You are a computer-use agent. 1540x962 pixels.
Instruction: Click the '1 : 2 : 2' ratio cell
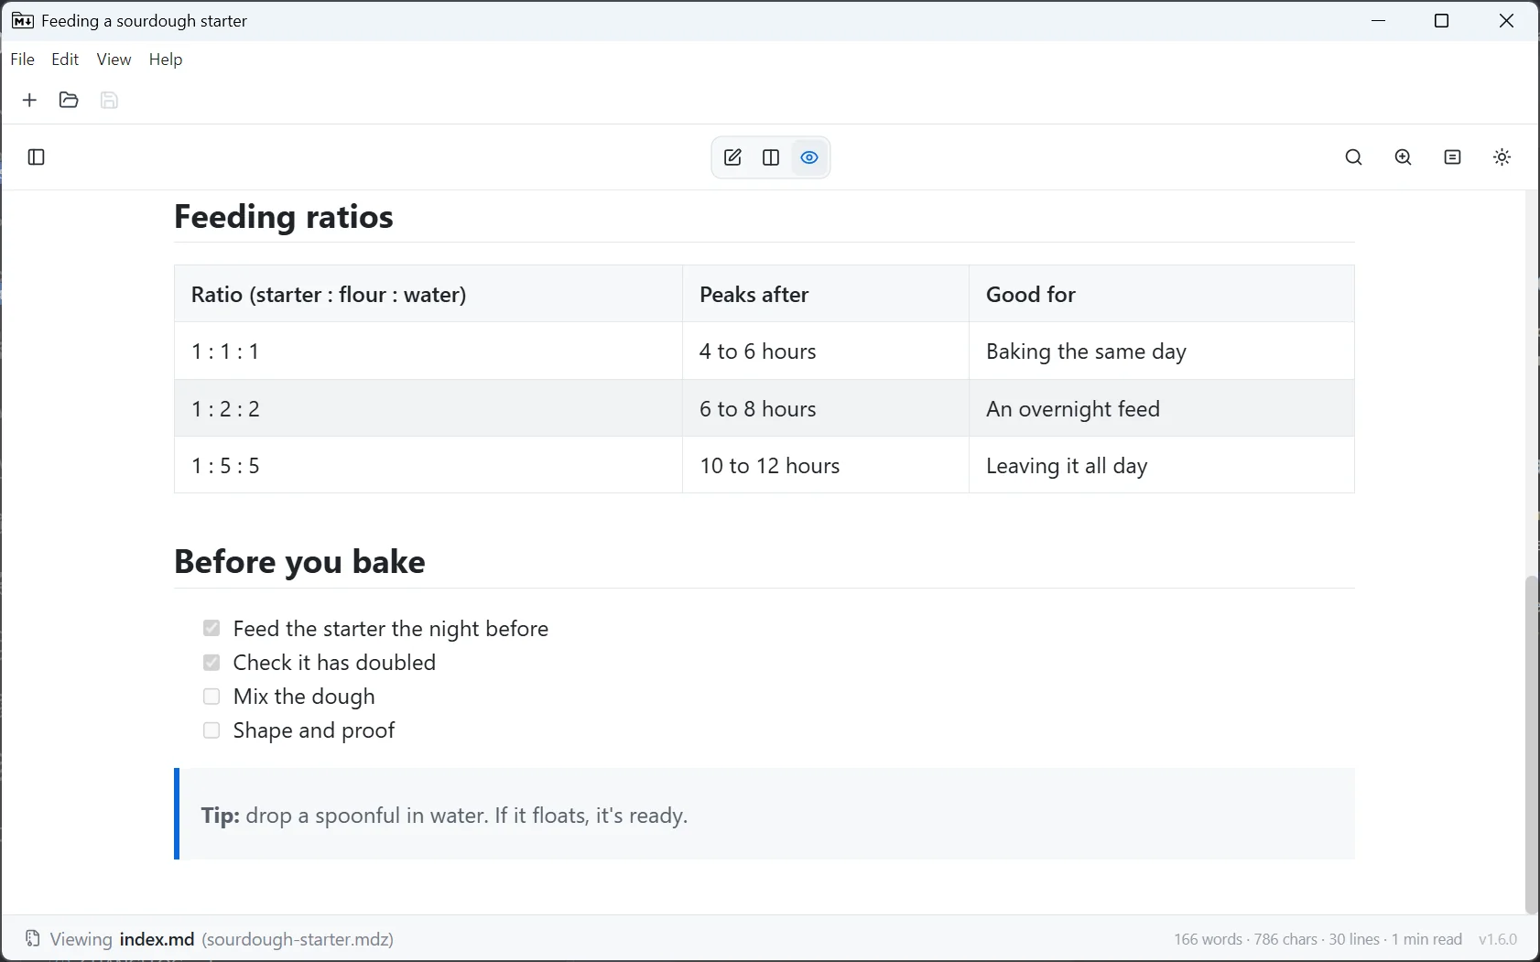tap(428, 408)
